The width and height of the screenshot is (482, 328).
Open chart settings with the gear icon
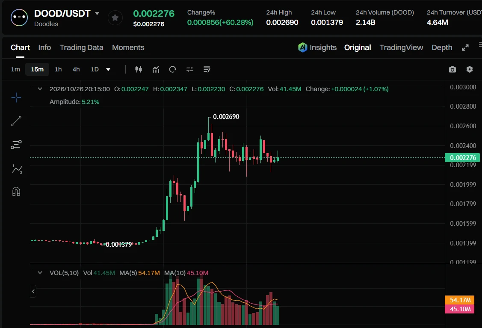click(x=470, y=69)
